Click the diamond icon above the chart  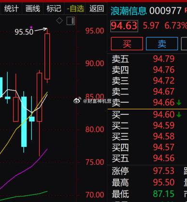pos(59,21)
